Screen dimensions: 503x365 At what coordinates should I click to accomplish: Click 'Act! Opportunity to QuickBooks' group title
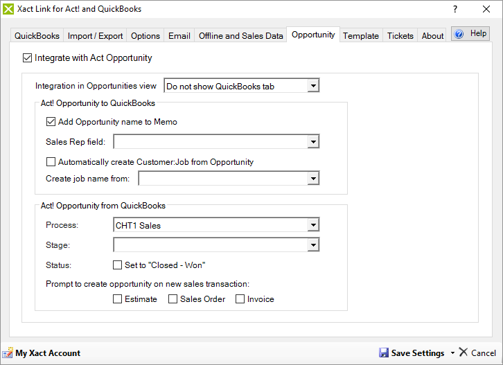[98, 103]
